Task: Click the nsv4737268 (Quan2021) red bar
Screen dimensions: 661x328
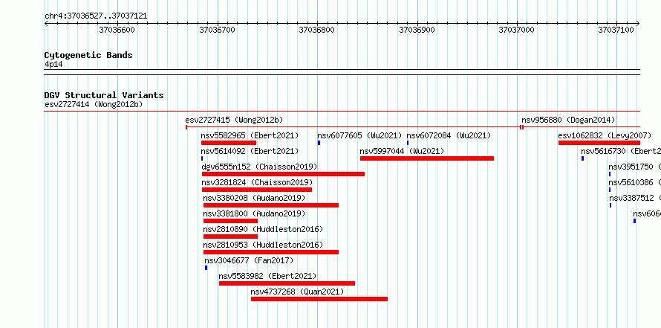Action: pos(319,299)
